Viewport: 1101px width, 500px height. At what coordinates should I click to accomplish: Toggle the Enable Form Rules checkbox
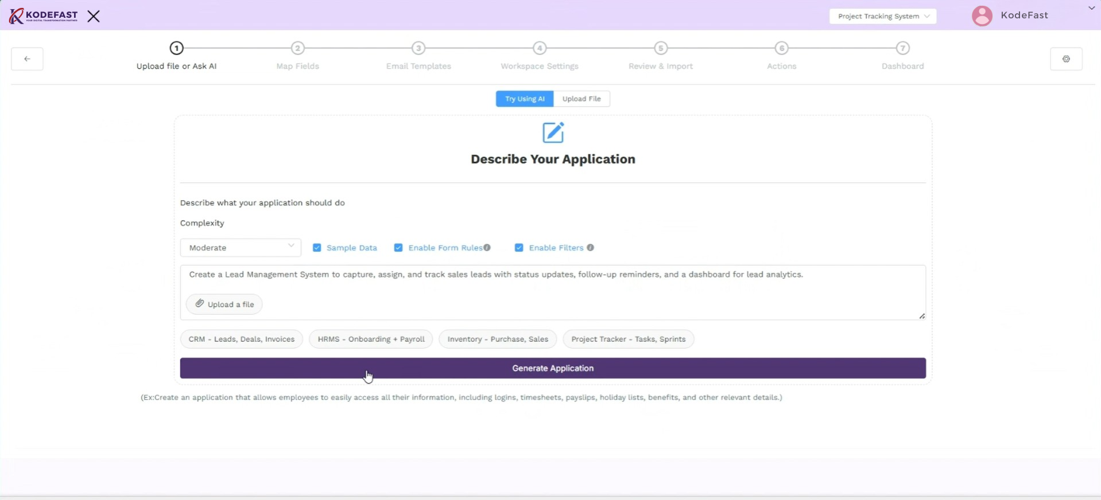398,248
